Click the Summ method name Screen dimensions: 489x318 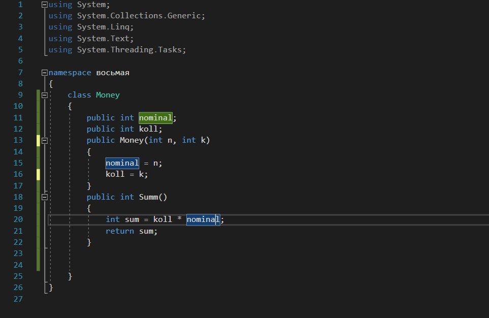[148, 197]
